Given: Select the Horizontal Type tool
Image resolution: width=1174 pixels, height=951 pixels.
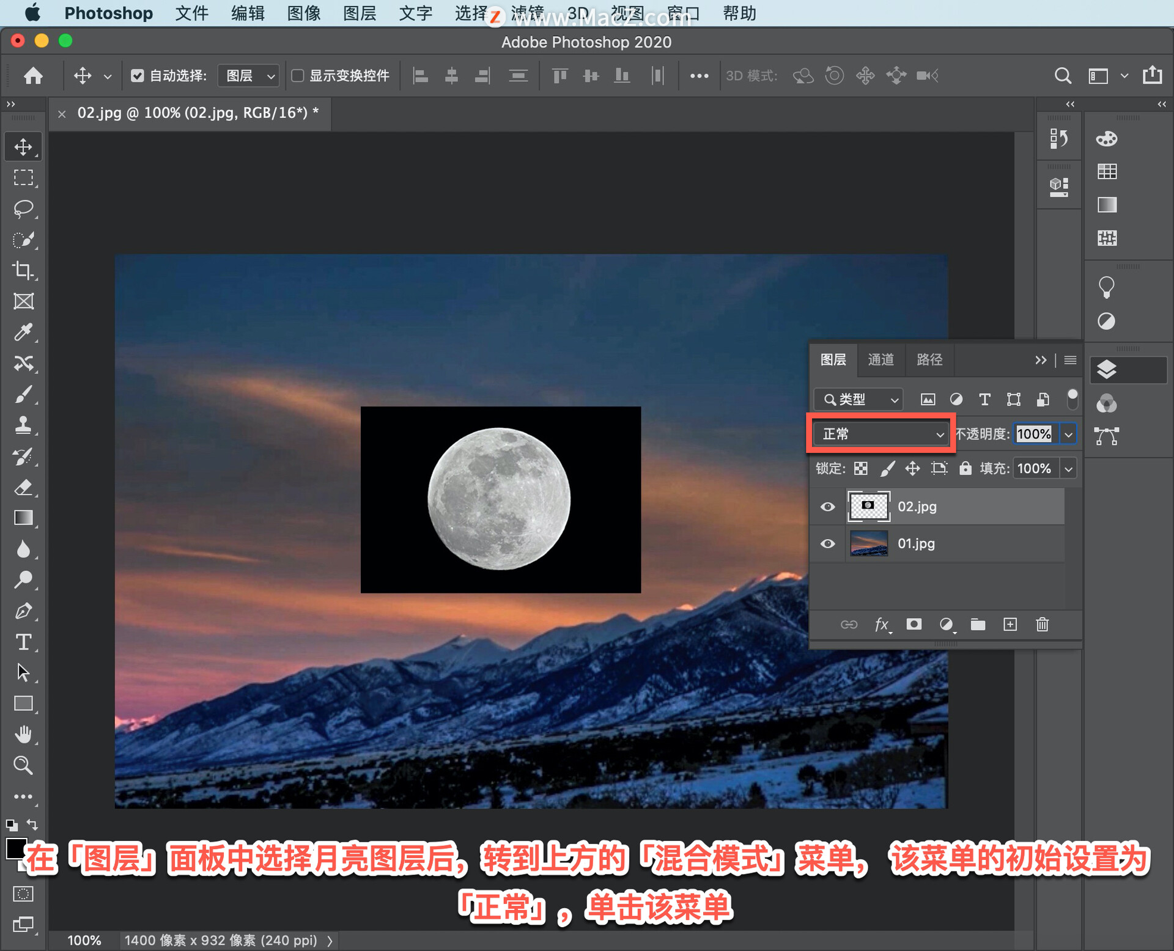Looking at the screenshot, I should coord(23,642).
